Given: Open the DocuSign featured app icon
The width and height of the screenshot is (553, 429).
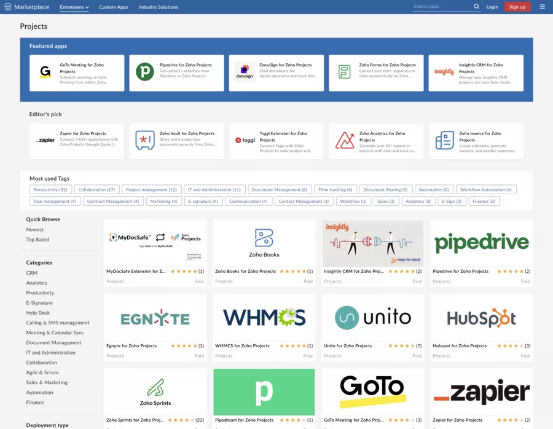Looking at the screenshot, I should tap(244, 73).
